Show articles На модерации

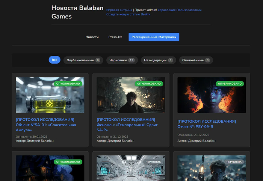click(158, 60)
